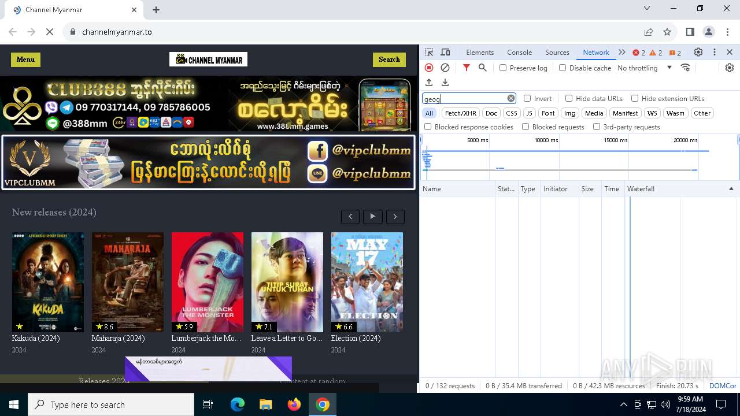Show hidden system tray icons
Screen dimensions: 740x416
623,404
